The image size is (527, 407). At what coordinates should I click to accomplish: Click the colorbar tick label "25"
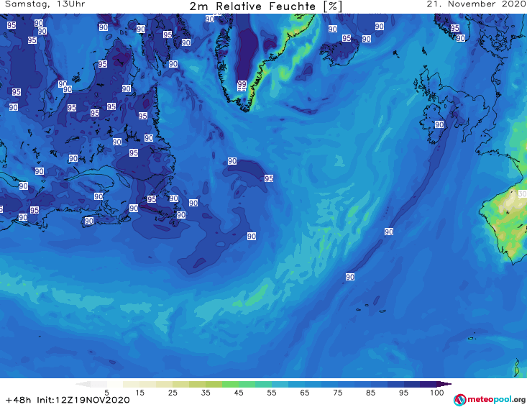pos(173,393)
